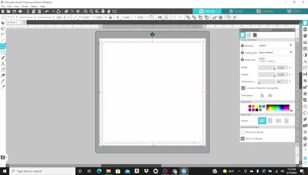Image resolution: width=308 pixels, height=175 pixels.
Task: Select the Text tool
Action: (3, 64)
